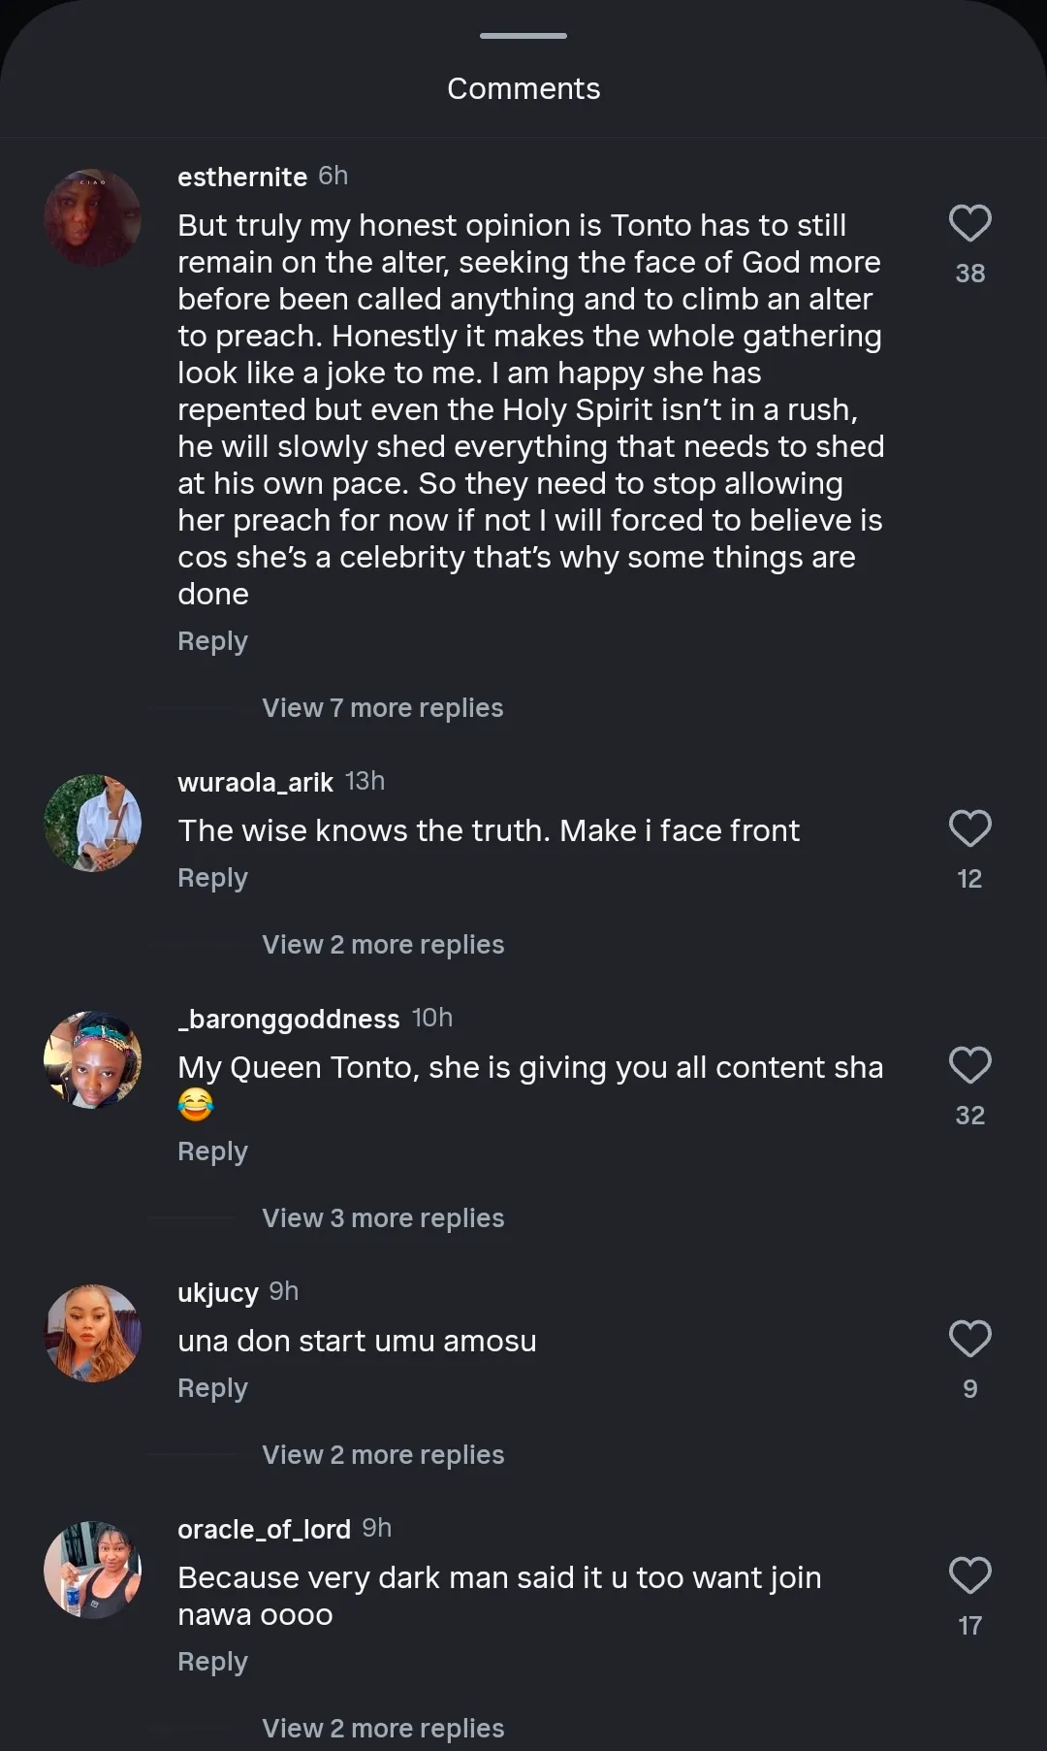1047x1751 pixels.
Task: Open the oracle_of_lord username link
Action: click(264, 1530)
